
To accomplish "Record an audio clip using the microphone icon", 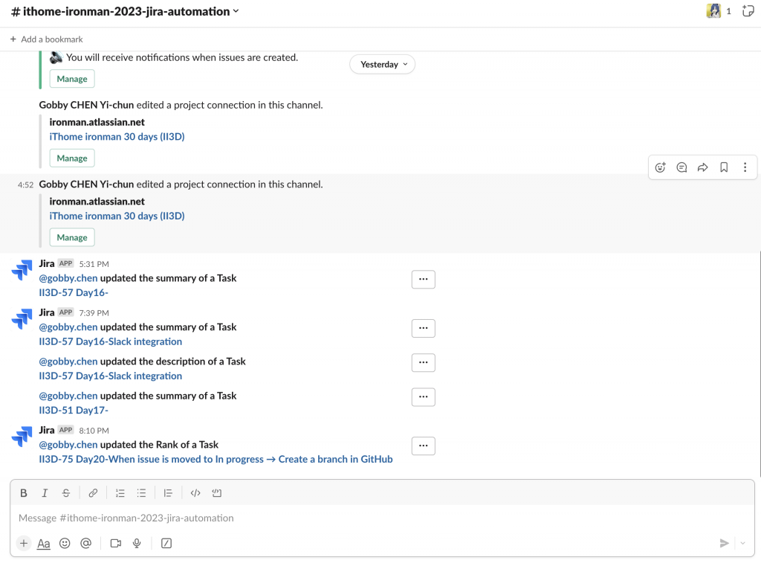I will (x=137, y=543).
